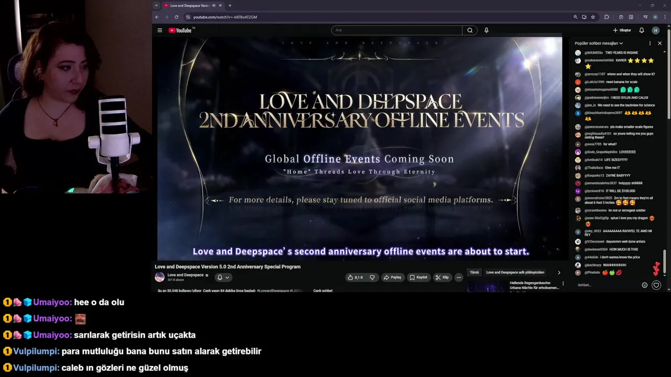Reload the page with the refresh icon
Screen dimensions: 671x377
176,17
